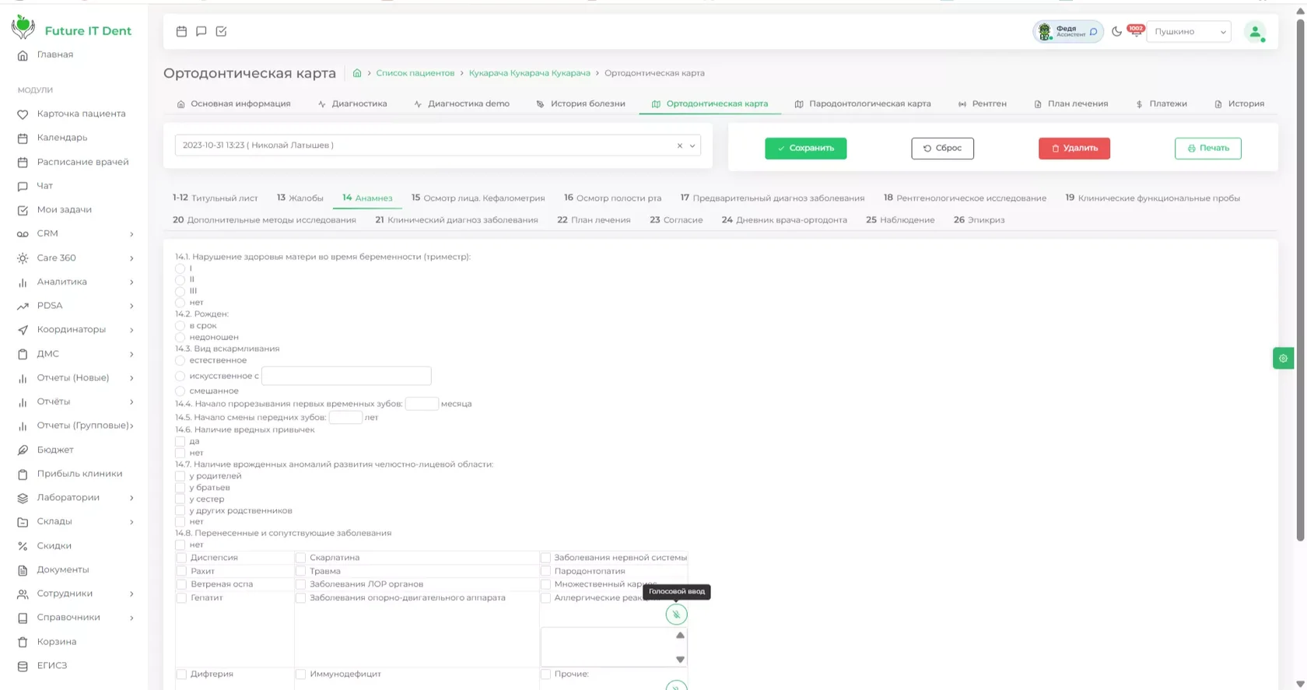Expand Care 360 menu in sidebar
The image size is (1307, 690).
pyautogui.click(x=74, y=257)
